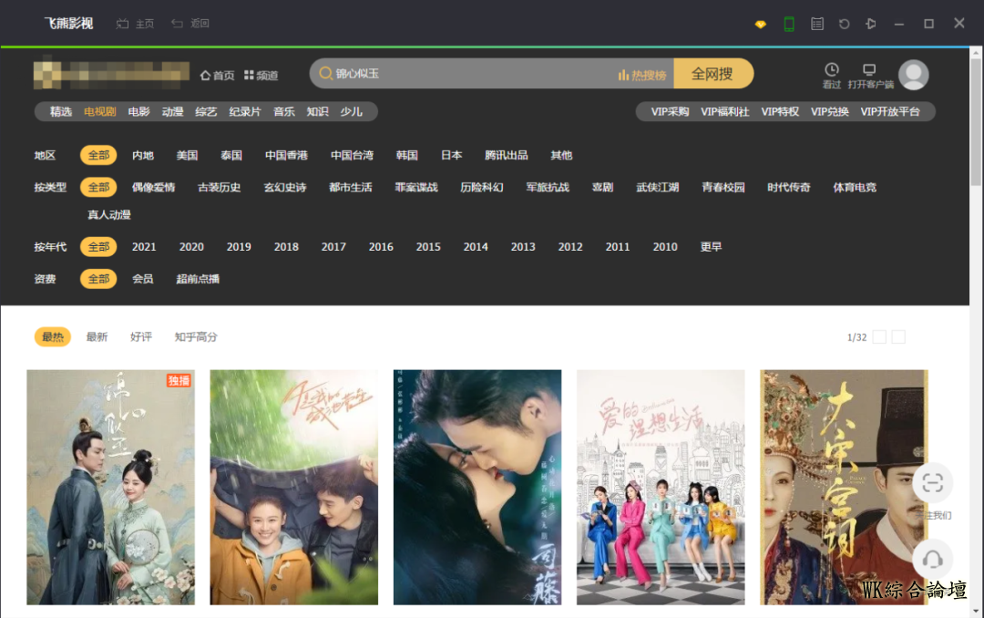This screenshot has height=618, width=984.
Task: Go to previous page beside 1/32
Action: click(x=880, y=337)
